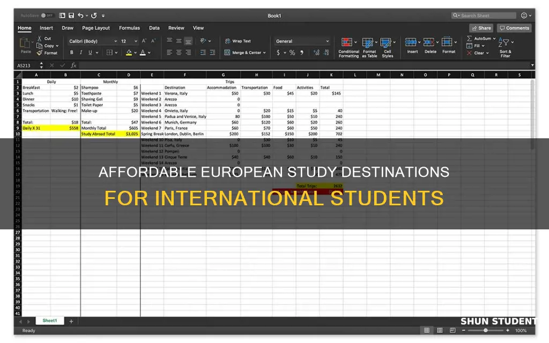Click the Format painter brush icon

point(40,53)
